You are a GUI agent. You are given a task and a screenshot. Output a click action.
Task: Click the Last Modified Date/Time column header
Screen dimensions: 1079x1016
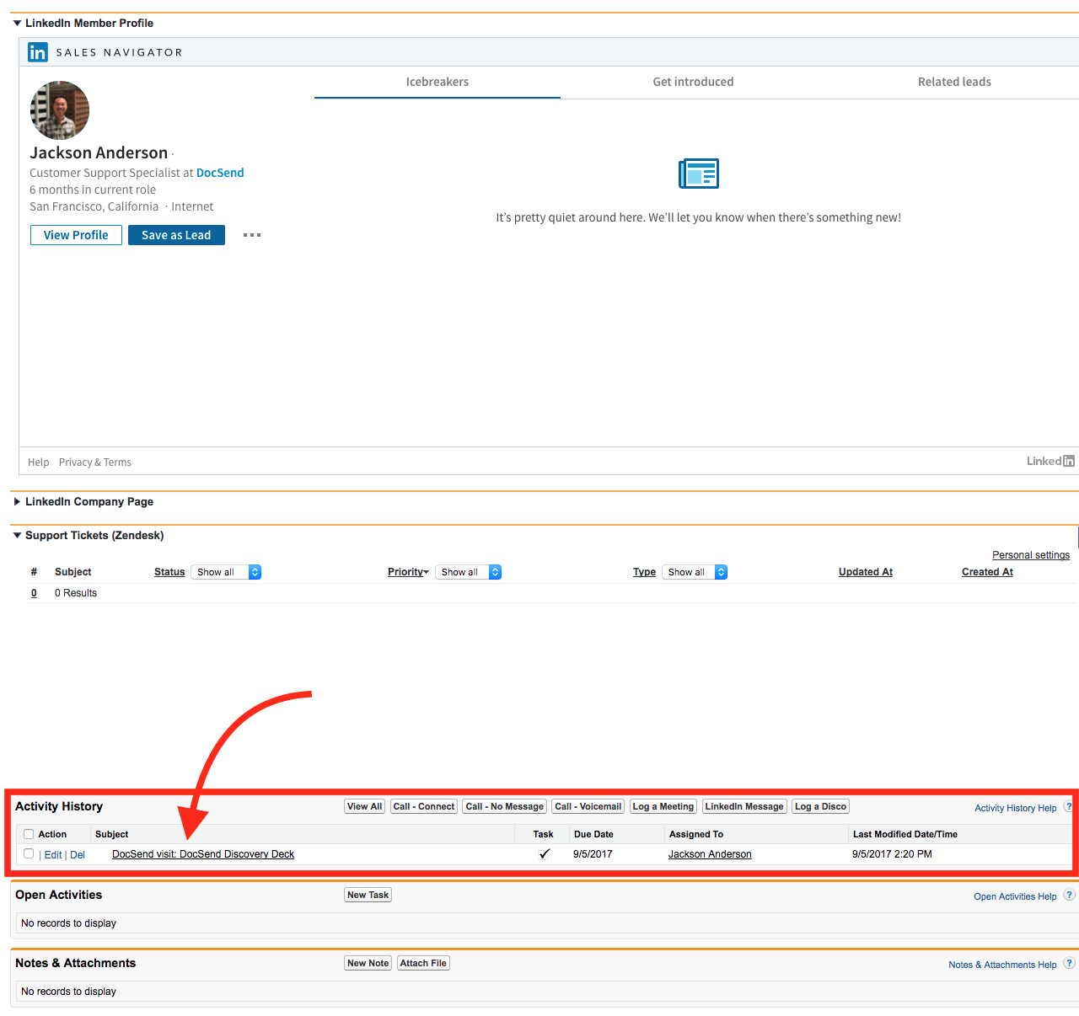(905, 834)
